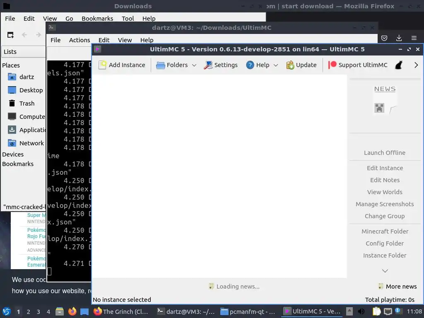The width and height of the screenshot is (424, 318).
Task: Choose Edit Instance
Action: point(385,168)
